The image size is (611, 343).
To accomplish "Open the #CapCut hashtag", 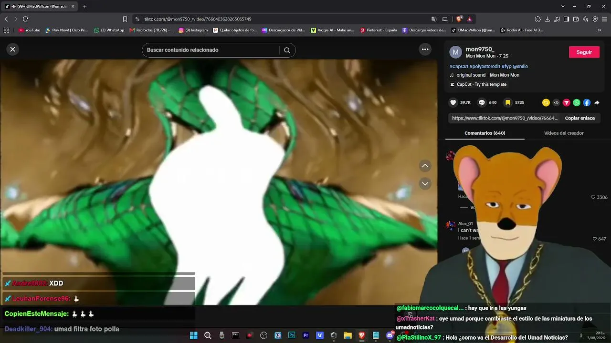I will point(459,66).
